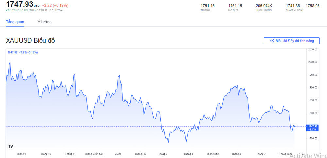
Task: Click the chart icon in the full-featured chart button
Action: 271,41
